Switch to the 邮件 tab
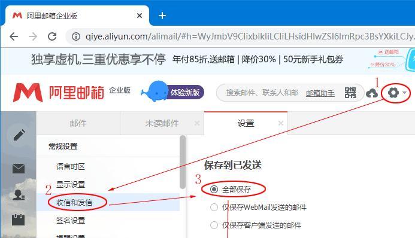Viewport: 415px width, 238px height. pyautogui.click(x=78, y=123)
